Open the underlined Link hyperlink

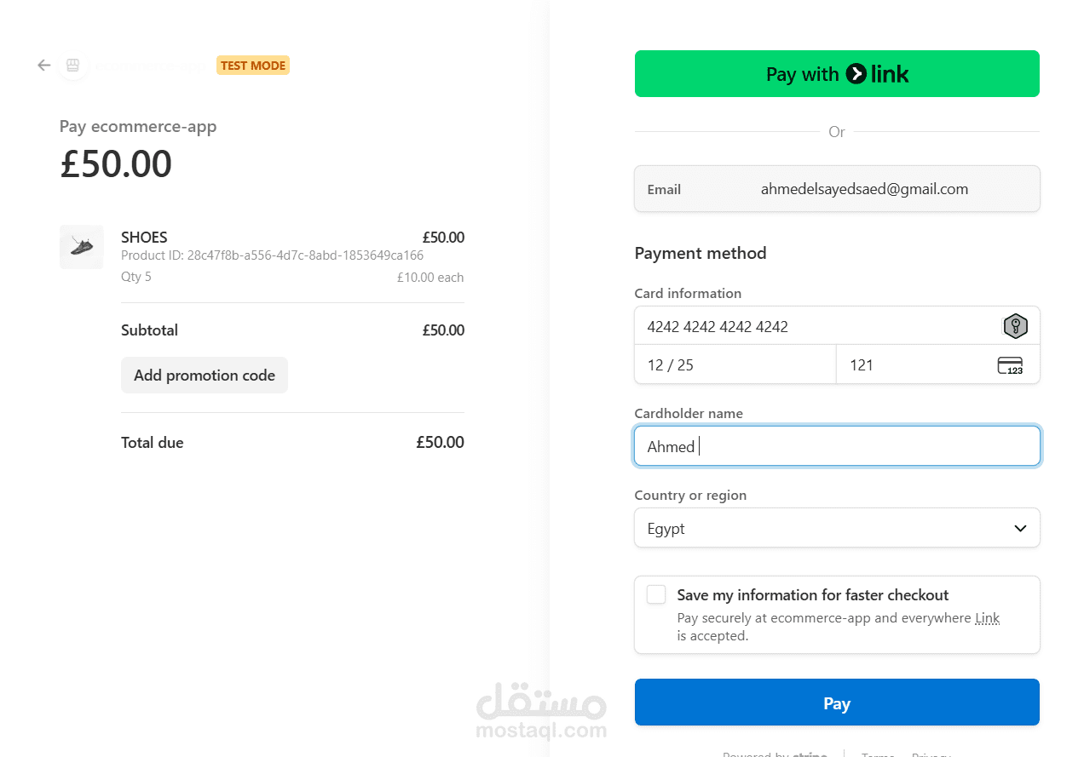(987, 618)
